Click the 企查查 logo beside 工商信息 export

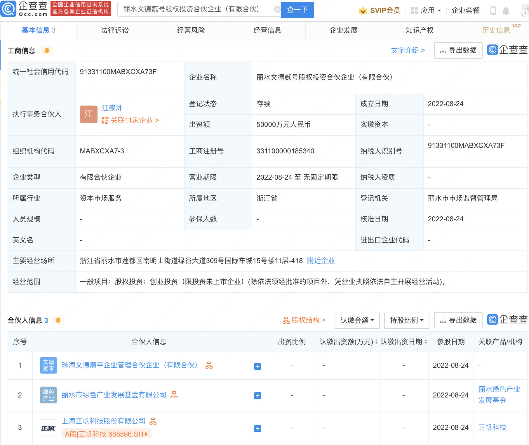(x=507, y=50)
